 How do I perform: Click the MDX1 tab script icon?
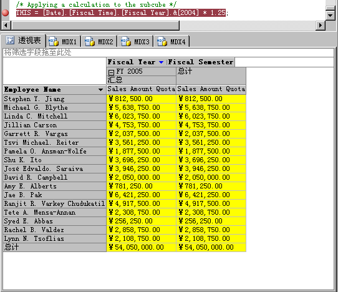(54, 41)
